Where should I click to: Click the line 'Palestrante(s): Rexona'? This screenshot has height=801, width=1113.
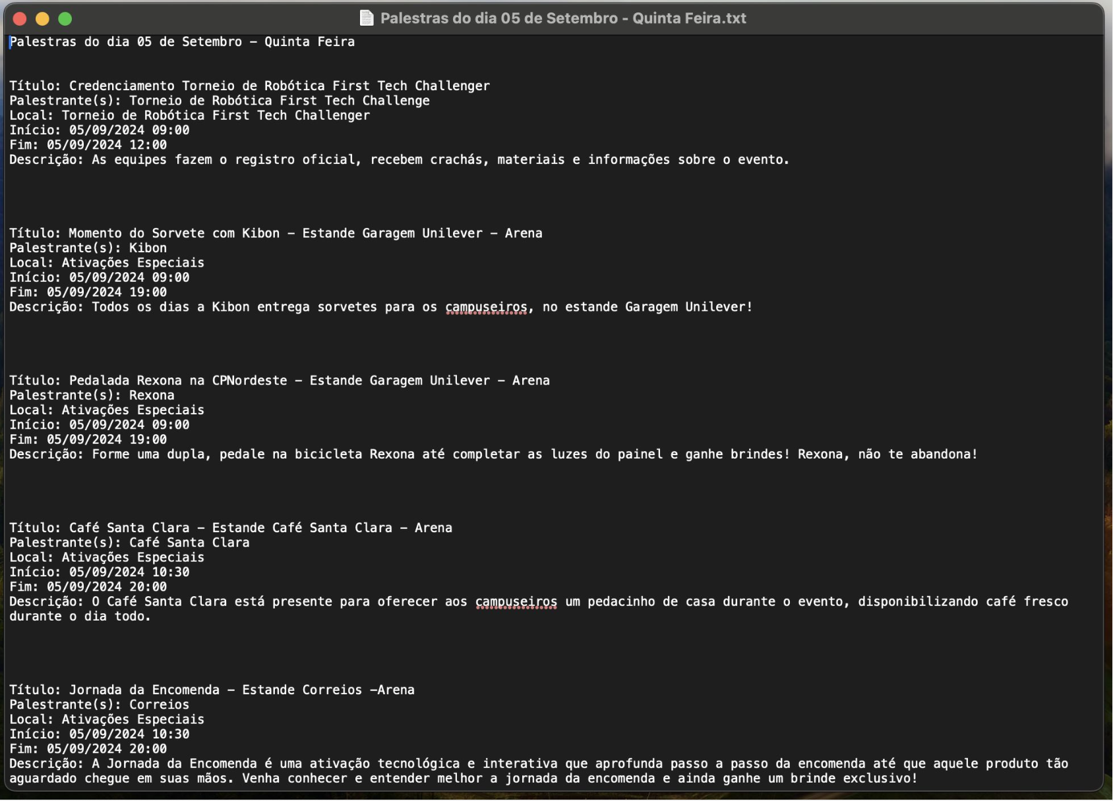click(x=92, y=395)
